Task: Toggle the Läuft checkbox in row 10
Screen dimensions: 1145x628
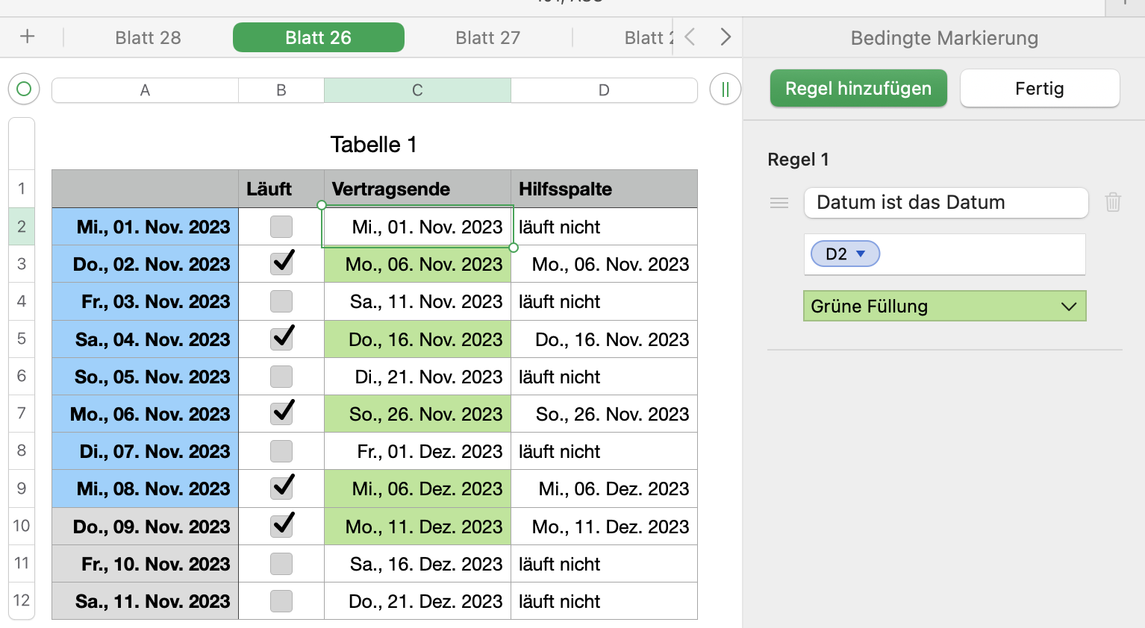Action: tap(281, 526)
